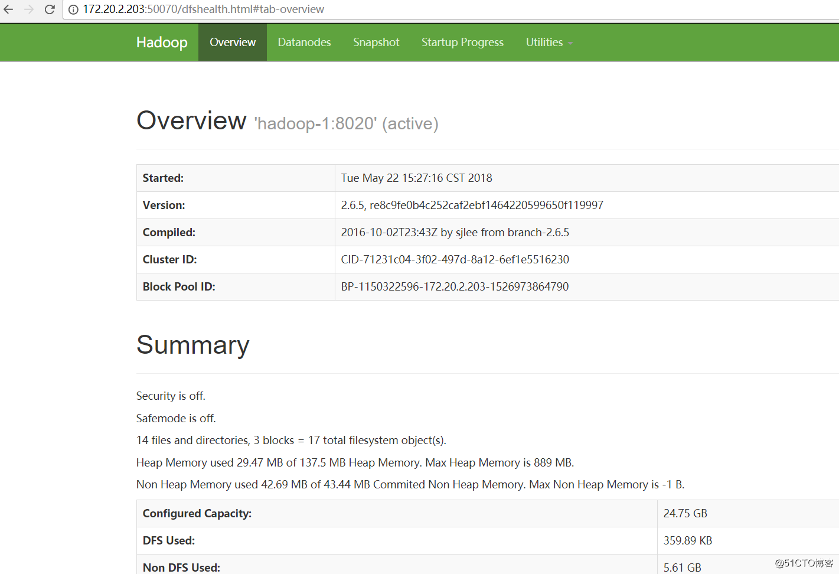
Task: Select the Started: row label
Action: 163,178
